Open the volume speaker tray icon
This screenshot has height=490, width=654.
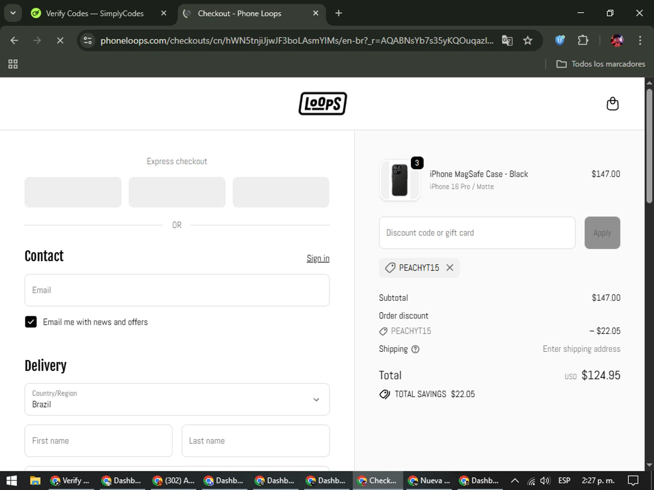[x=545, y=480]
